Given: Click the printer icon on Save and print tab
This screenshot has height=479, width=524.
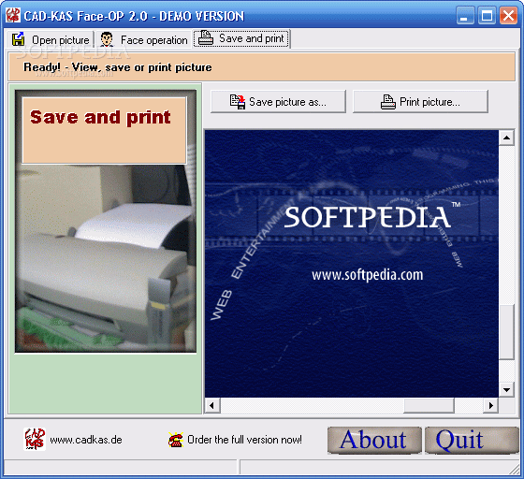Looking at the screenshot, I should (206, 37).
